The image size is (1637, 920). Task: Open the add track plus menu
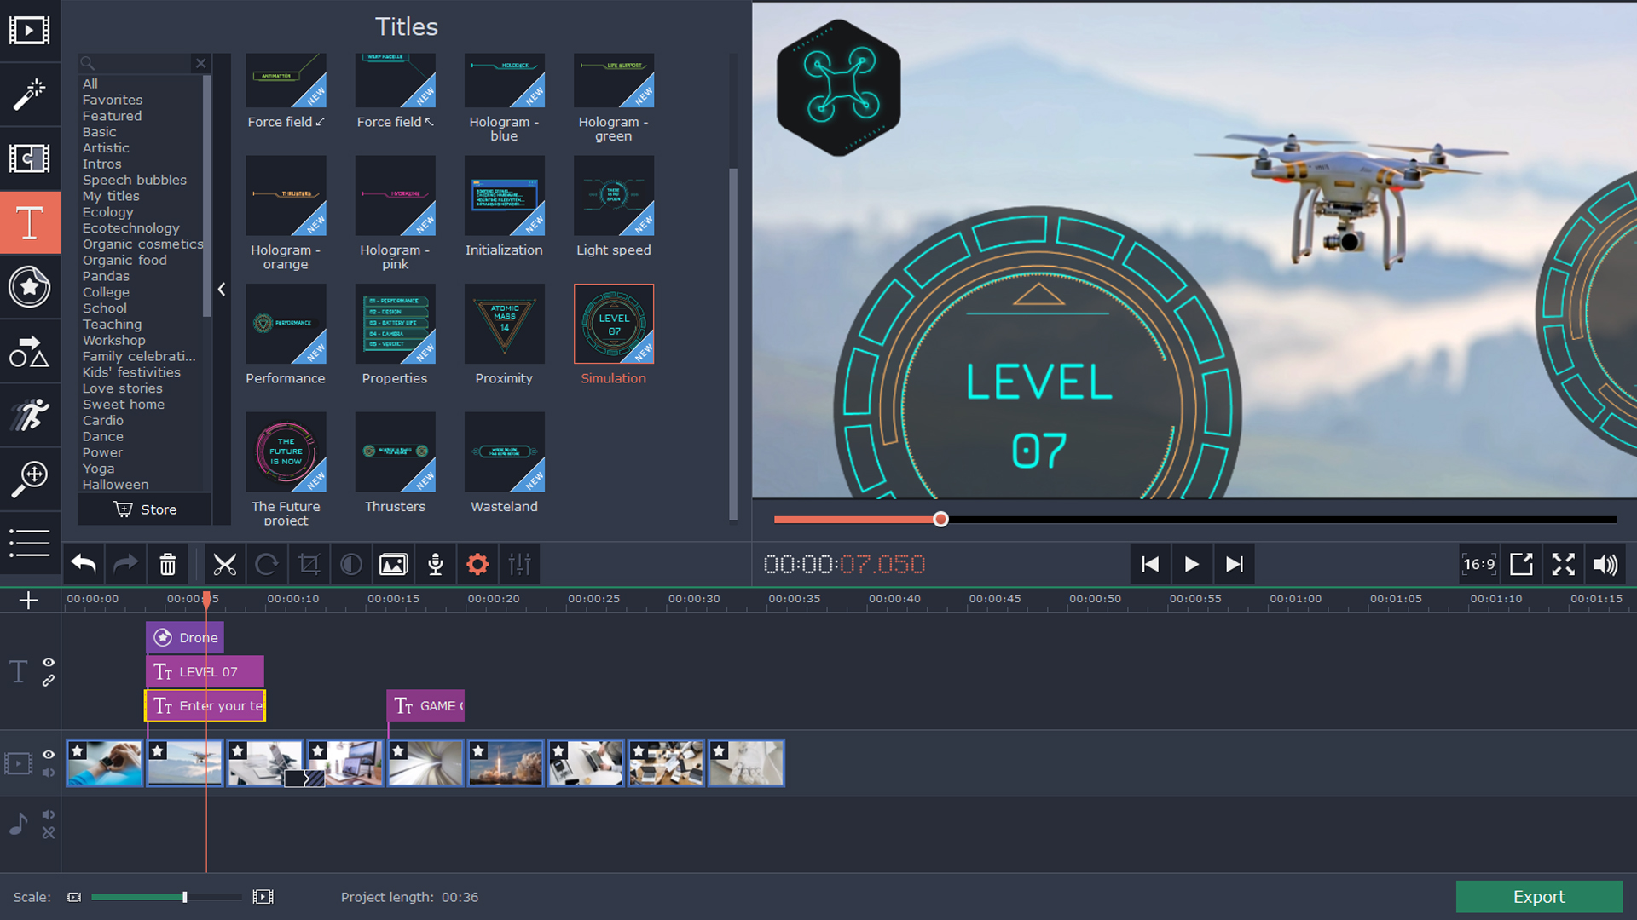tap(29, 600)
